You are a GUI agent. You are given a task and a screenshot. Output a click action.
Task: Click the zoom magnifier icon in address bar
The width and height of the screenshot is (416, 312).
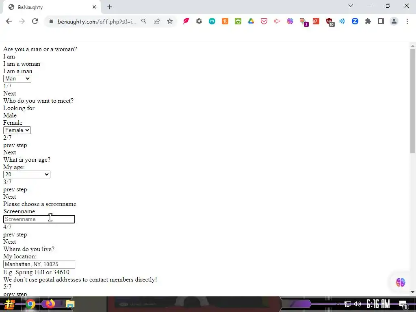coord(143,21)
